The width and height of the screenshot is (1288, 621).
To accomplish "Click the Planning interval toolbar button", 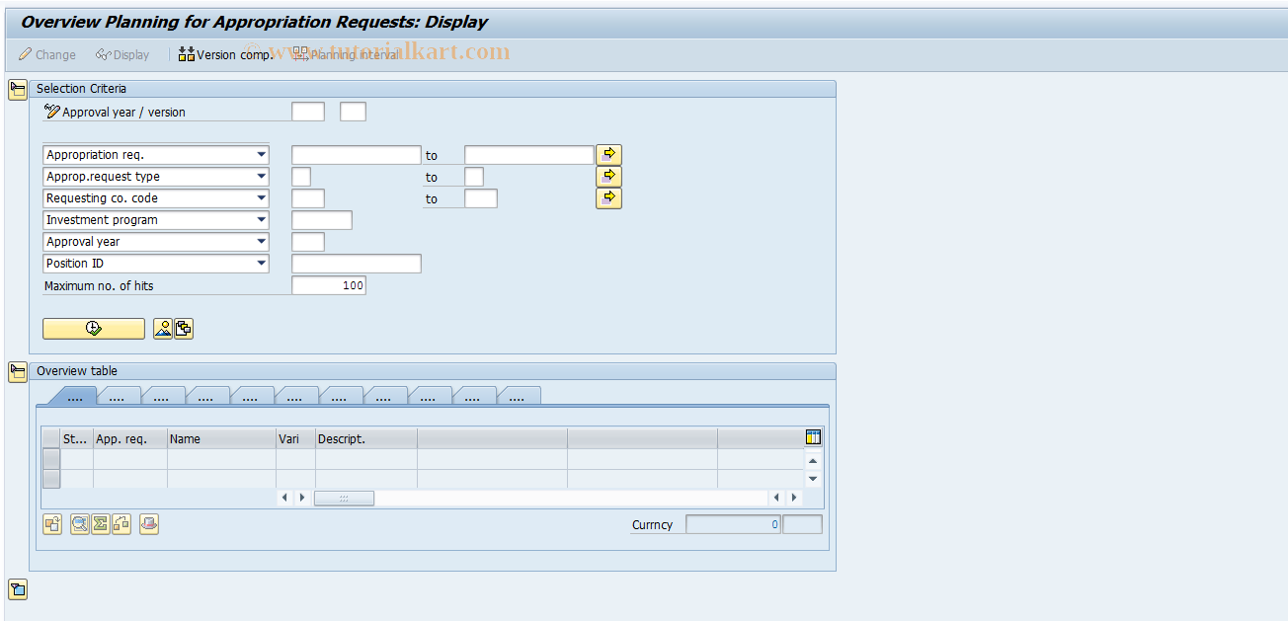I will click(346, 54).
